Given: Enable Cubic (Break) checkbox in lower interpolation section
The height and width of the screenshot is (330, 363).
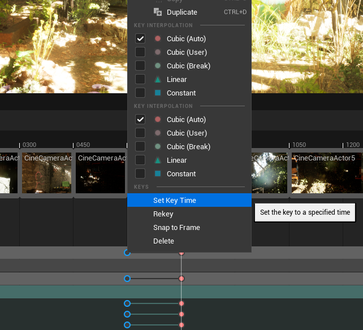Looking at the screenshot, I should click(140, 146).
